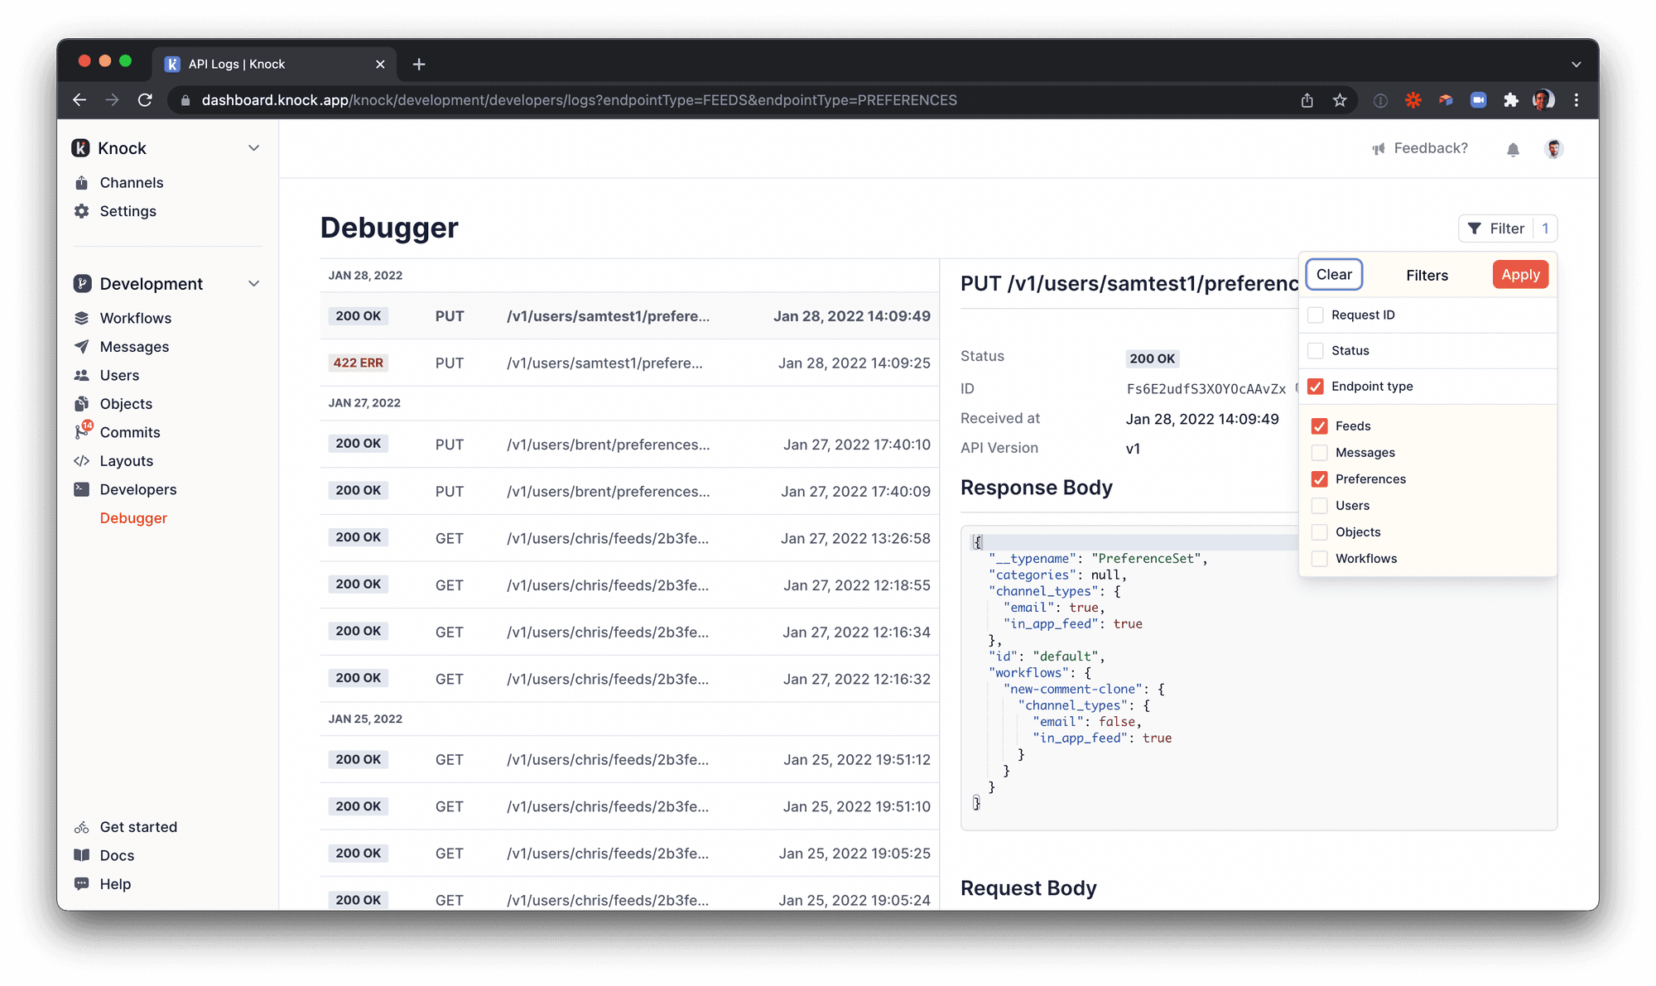Click the notification bell icon

[1513, 148]
